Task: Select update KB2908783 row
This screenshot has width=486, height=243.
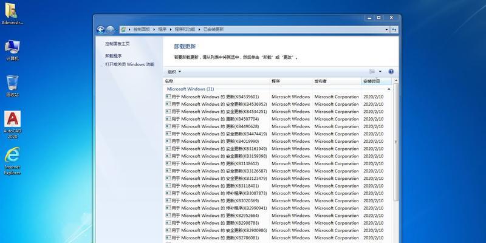Action: coord(275,223)
